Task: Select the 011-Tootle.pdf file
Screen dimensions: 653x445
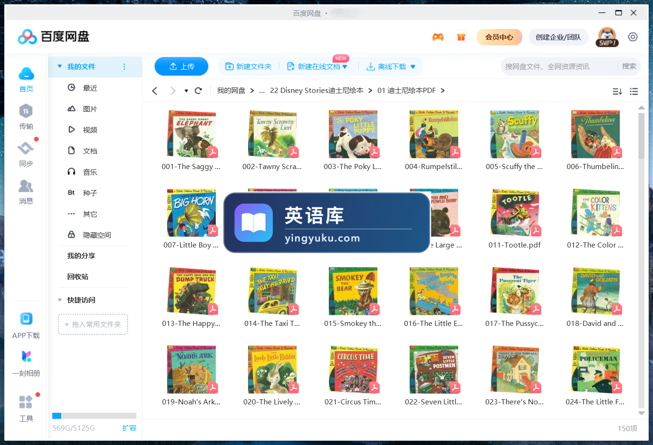Action: (514, 219)
